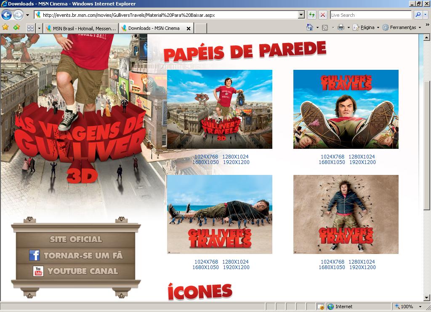Image resolution: width=431 pixels, height=312 pixels.
Task: Click the 100% zoom level button
Action: click(404, 307)
